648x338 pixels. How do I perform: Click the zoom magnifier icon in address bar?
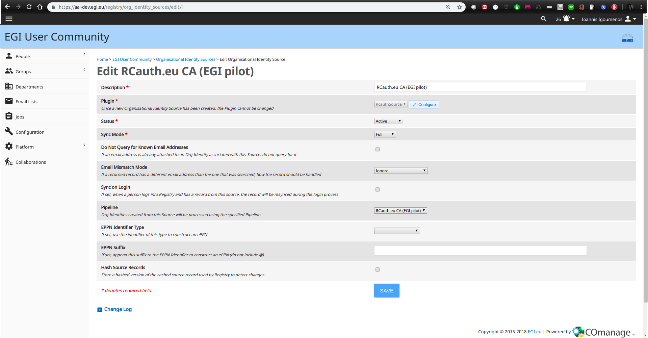(x=448, y=7)
